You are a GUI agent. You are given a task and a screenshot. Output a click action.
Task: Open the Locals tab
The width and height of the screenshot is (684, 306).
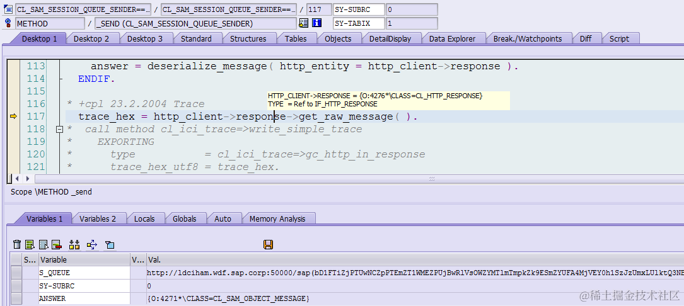(x=144, y=219)
